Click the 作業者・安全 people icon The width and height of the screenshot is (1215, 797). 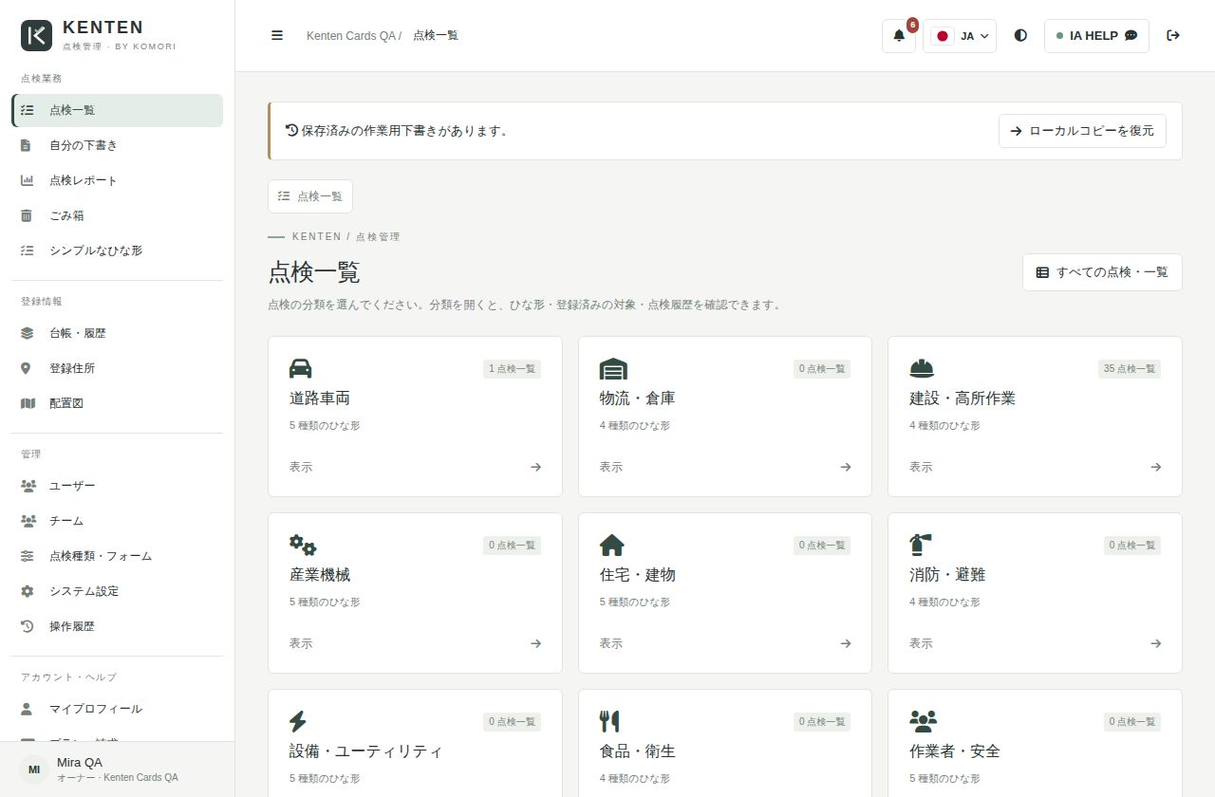click(923, 721)
